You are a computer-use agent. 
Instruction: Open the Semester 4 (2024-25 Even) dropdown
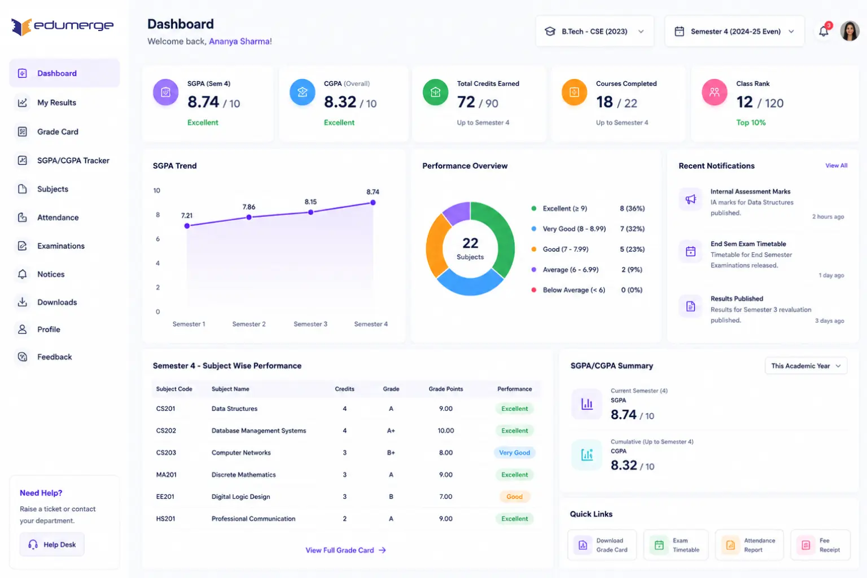[x=734, y=32]
